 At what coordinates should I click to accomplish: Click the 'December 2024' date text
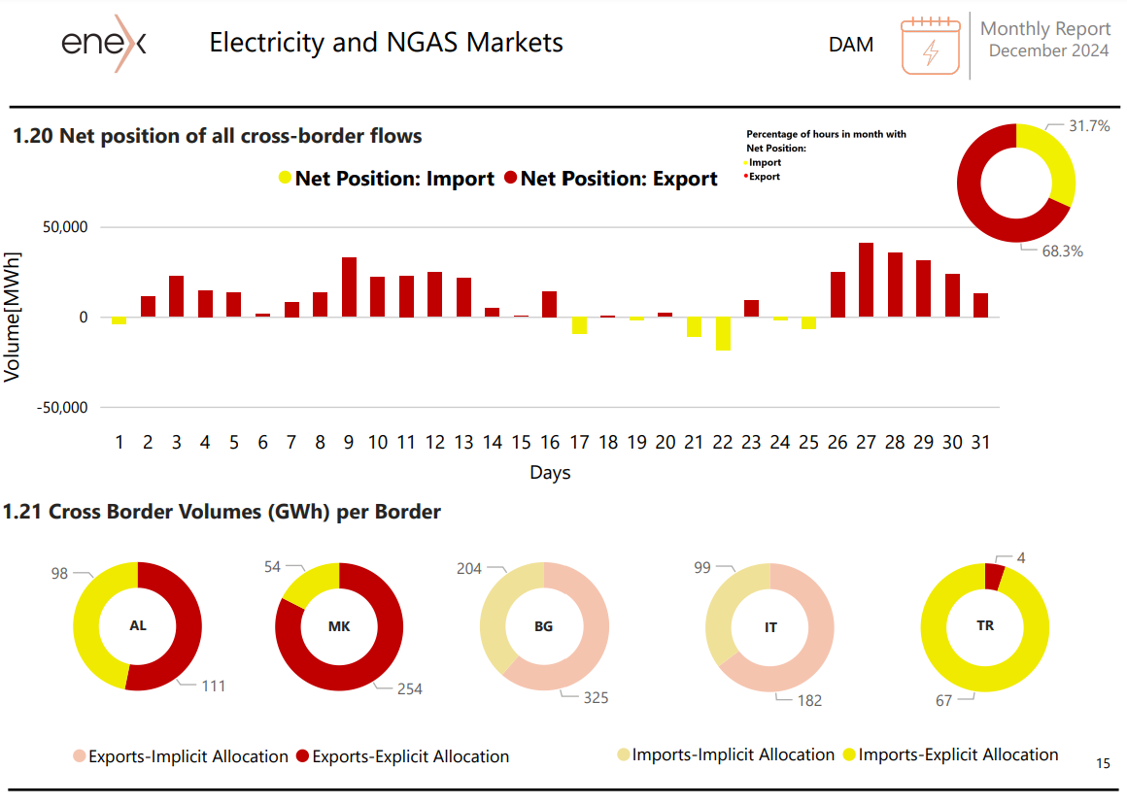(x=1048, y=50)
